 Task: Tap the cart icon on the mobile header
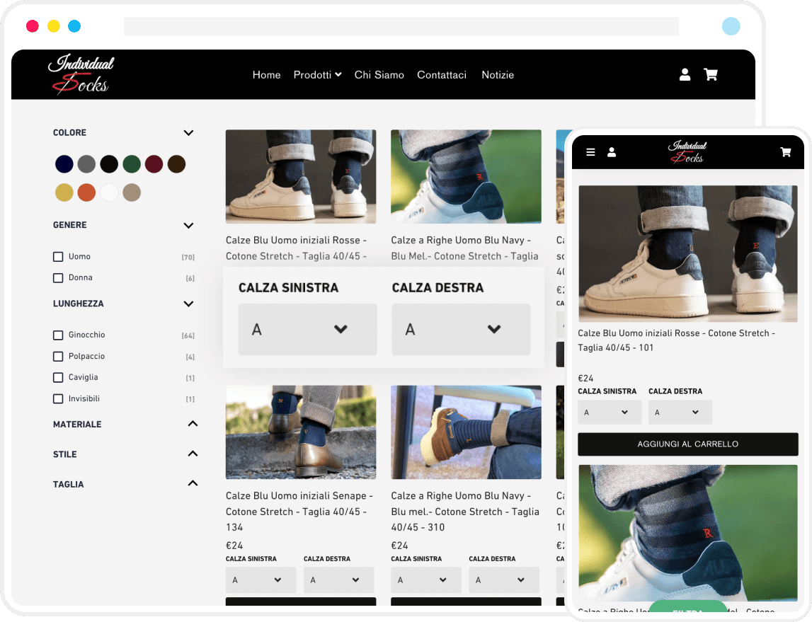785,151
